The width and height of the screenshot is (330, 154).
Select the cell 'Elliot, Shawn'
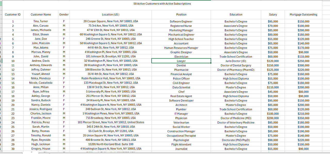pos(41,34)
